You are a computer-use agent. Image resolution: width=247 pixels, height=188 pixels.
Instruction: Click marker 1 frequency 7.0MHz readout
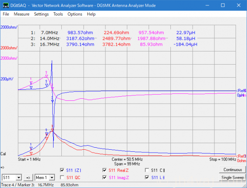pyautogui.click(x=49, y=32)
